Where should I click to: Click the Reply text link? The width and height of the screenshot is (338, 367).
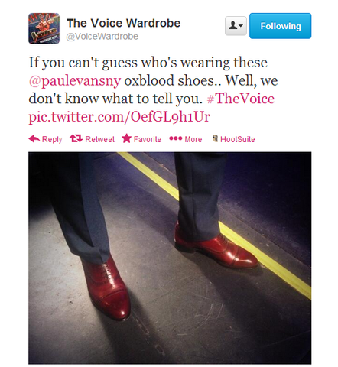pyautogui.click(x=52, y=140)
